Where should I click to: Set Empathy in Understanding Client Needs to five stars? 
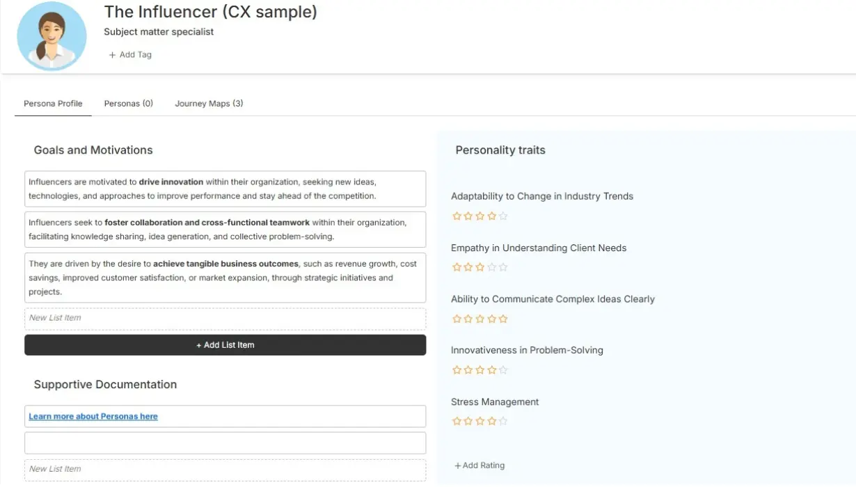501,266
